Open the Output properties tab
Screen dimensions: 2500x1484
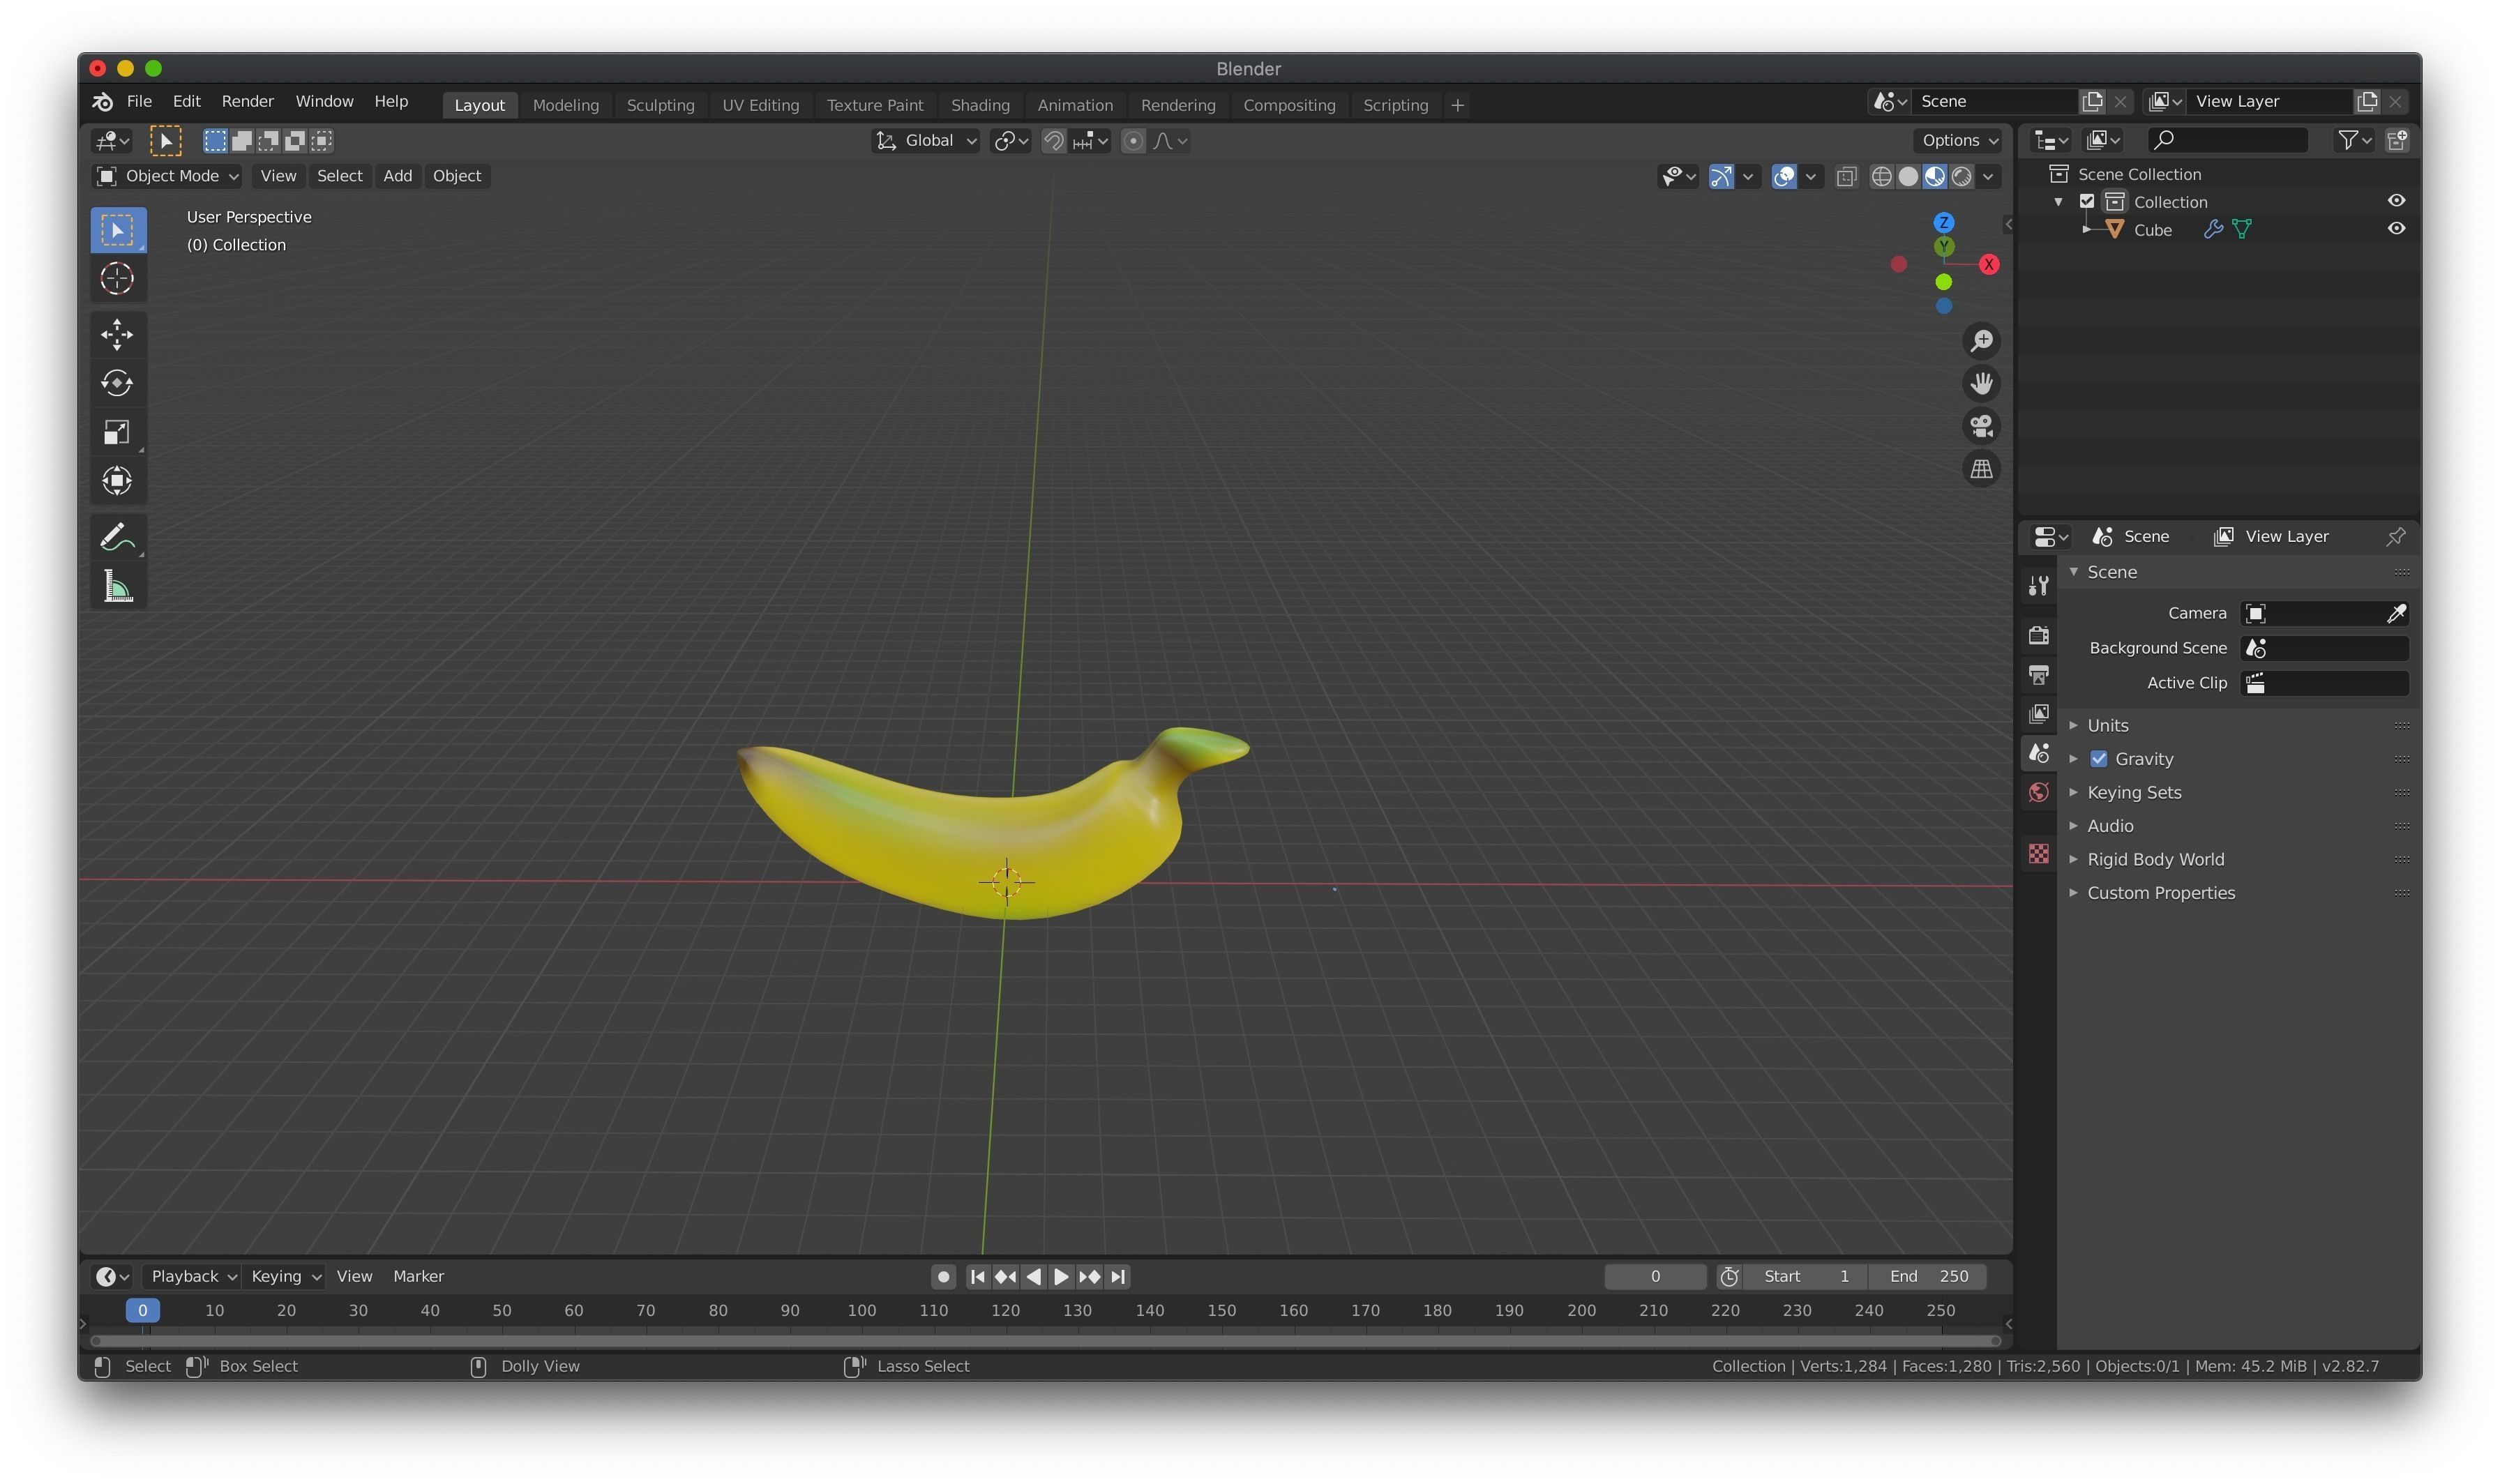(2038, 675)
